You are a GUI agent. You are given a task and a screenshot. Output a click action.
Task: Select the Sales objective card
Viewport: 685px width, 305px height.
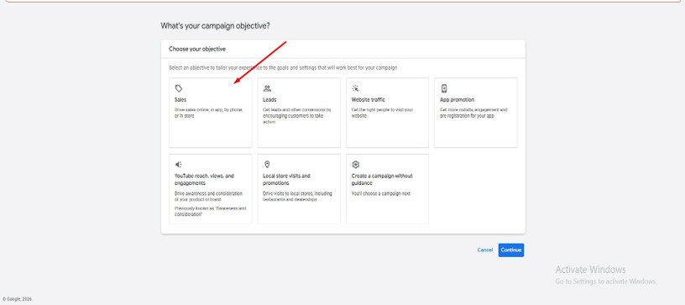[211, 113]
